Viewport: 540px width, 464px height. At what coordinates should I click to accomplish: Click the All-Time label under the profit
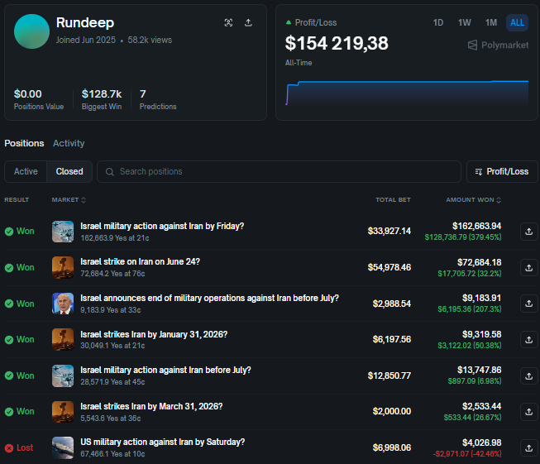tap(299, 63)
